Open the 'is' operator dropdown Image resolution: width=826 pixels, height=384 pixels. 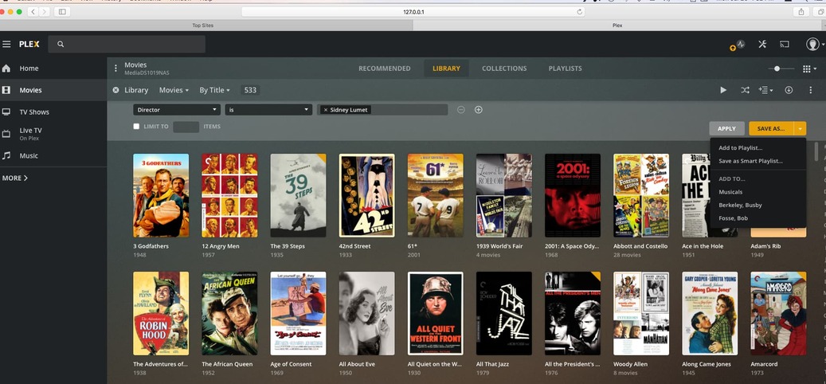[268, 110]
